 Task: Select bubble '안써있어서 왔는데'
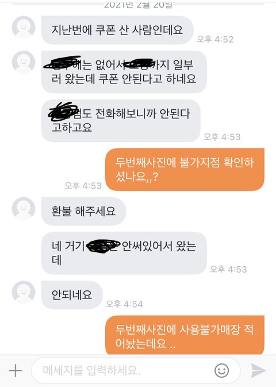124,253
